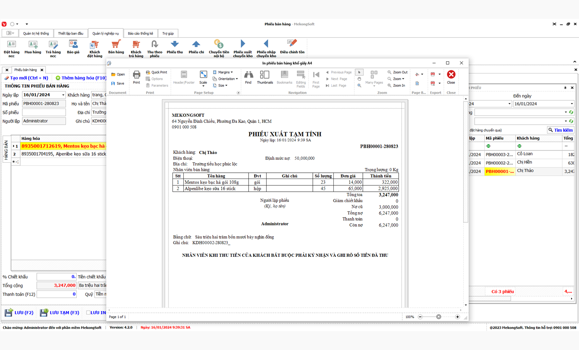579x350 pixels.
Task: Click the % Chiết khấu field
Action: coord(57,277)
